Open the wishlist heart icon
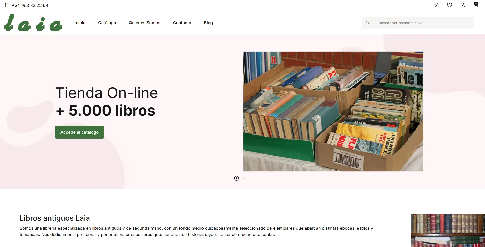The image size is (485, 247). click(449, 5)
